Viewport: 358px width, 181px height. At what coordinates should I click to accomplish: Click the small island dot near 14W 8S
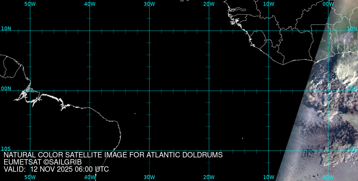point(242,138)
